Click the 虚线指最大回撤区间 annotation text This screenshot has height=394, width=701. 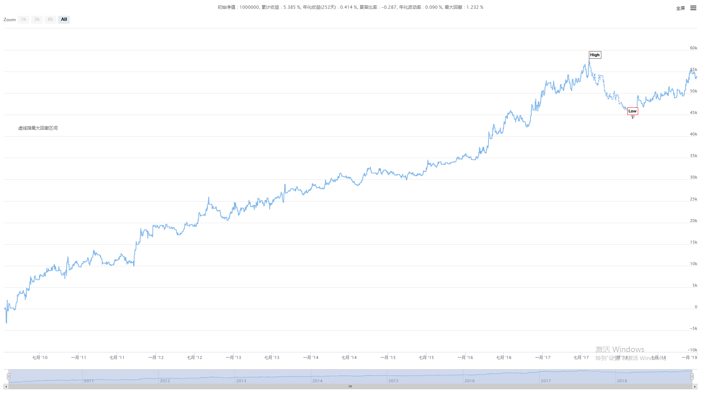(x=38, y=128)
